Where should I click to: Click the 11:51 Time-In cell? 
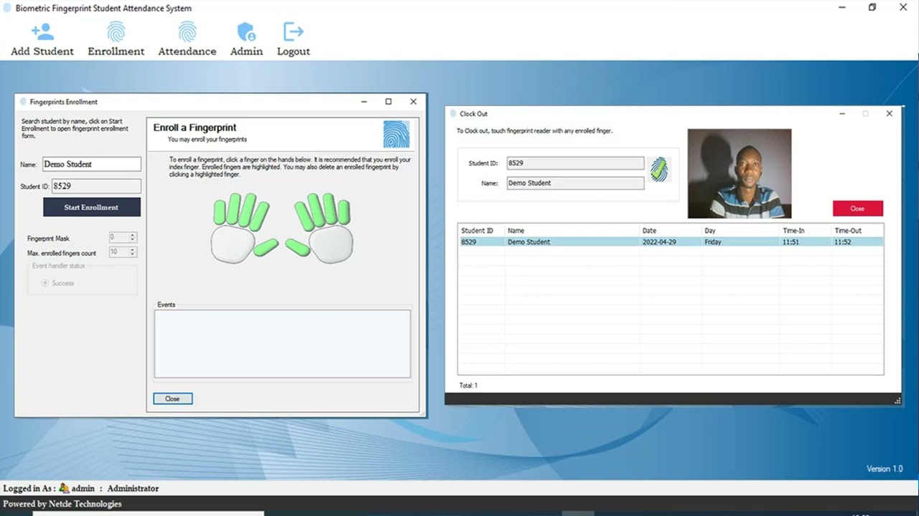click(x=806, y=242)
